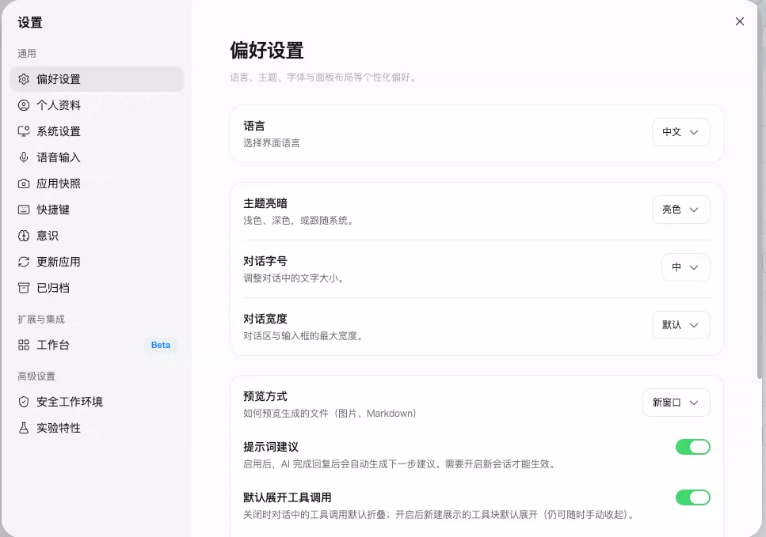Click the archive box icon beside 已归档
Viewport: 766px width, 537px height.
pyautogui.click(x=24, y=288)
